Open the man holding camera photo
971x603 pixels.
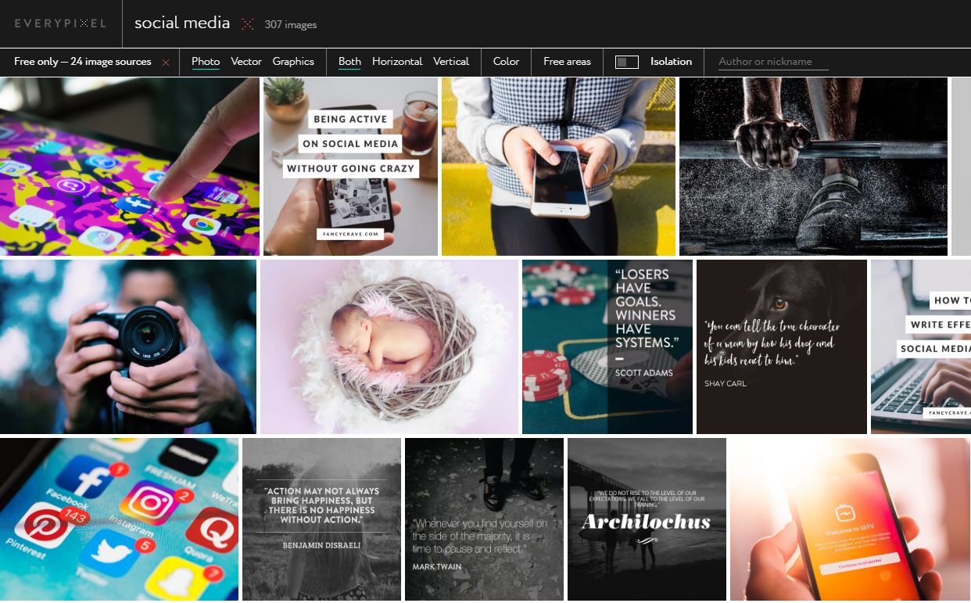pos(128,346)
